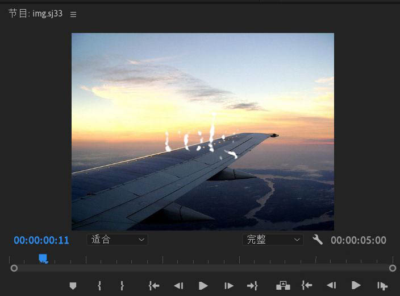Viewport: 400px width, 296px height.
Task: Click the zoom scroll bar track
Action: tap(203, 268)
